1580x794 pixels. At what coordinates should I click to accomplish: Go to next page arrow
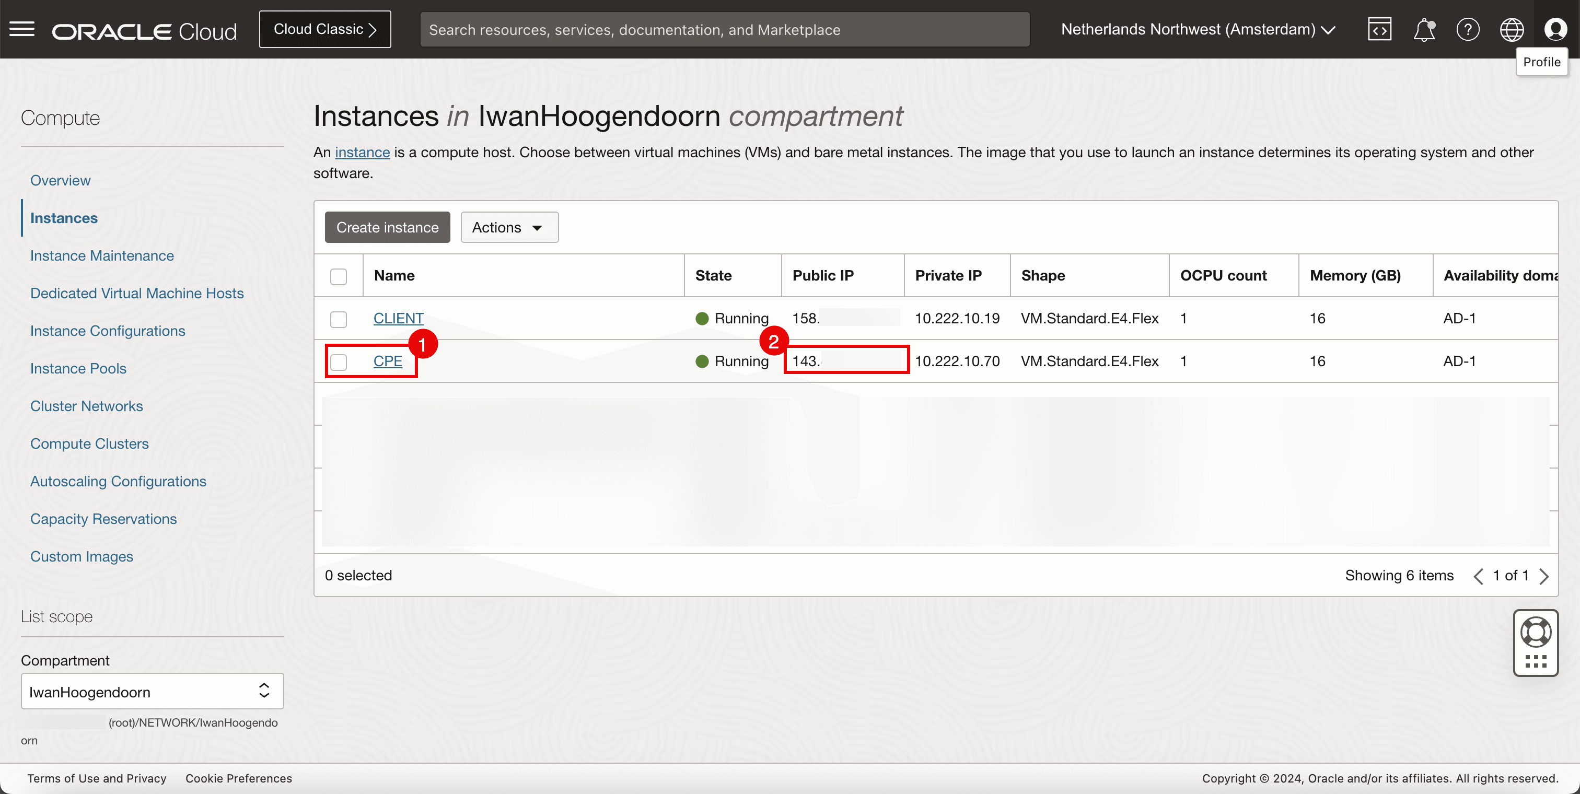(x=1544, y=576)
